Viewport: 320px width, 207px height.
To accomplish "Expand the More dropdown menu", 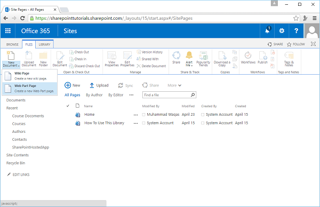I will [174, 85].
